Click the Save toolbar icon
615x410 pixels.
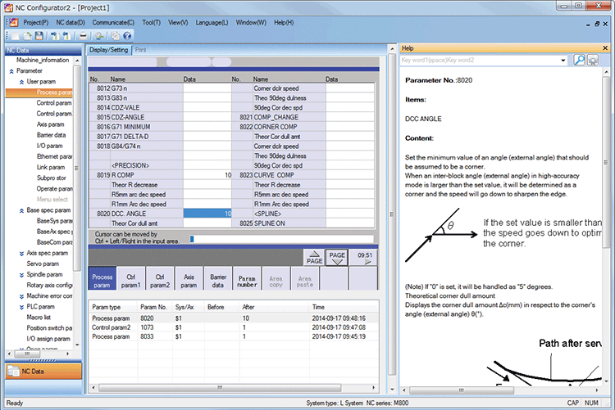(x=39, y=36)
